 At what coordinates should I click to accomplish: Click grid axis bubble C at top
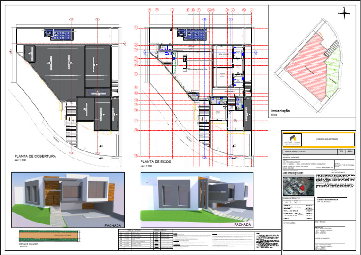[x=172, y=9]
